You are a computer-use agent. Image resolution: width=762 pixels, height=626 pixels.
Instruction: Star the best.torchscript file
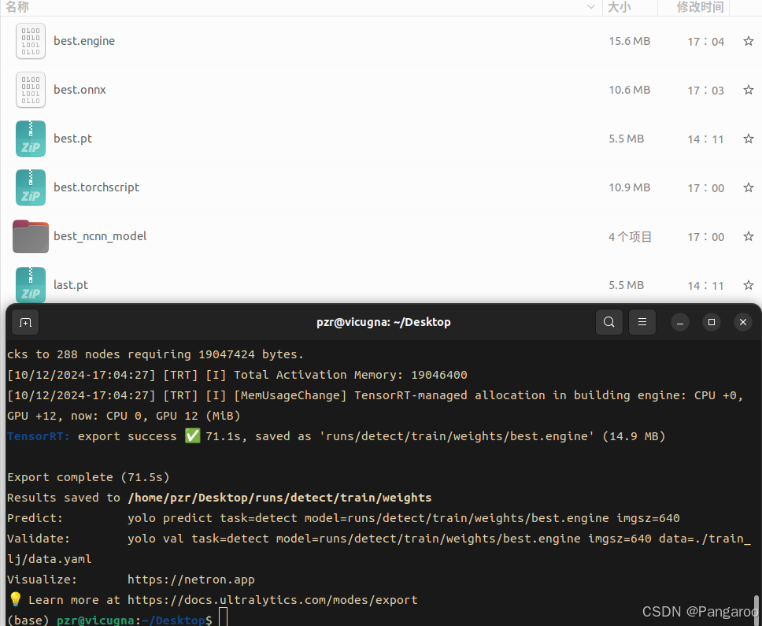[749, 187]
